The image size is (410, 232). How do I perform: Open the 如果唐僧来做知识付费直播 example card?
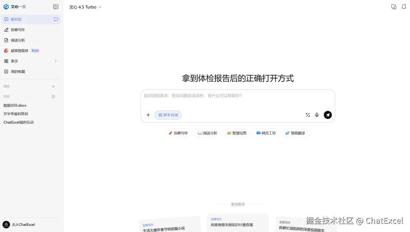click(x=238, y=223)
